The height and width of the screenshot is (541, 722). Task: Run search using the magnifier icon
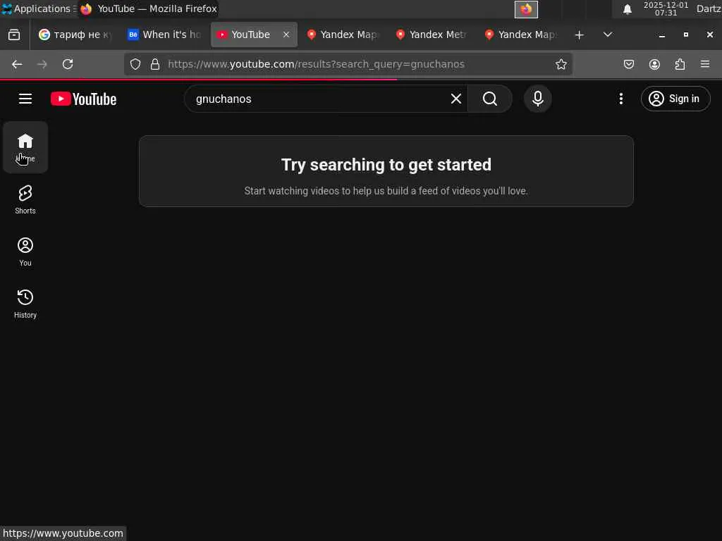click(490, 99)
